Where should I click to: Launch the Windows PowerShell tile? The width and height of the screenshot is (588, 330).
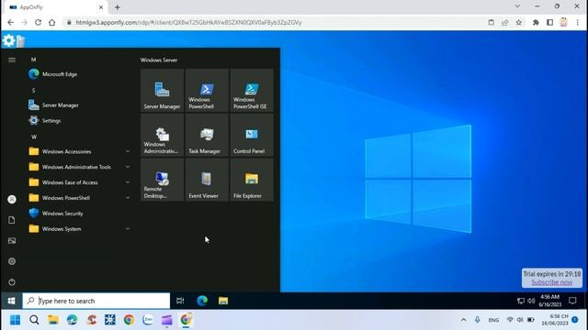(207, 90)
